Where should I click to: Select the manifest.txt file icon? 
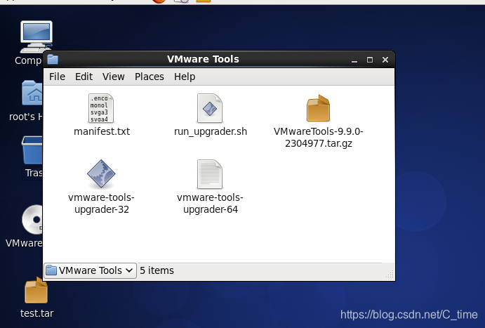(x=101, y=108)
